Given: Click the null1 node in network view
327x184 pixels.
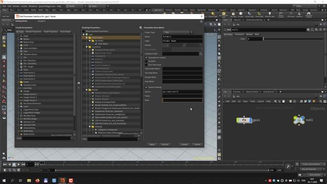Looking at the screenshot, I should tap(299, 120).
